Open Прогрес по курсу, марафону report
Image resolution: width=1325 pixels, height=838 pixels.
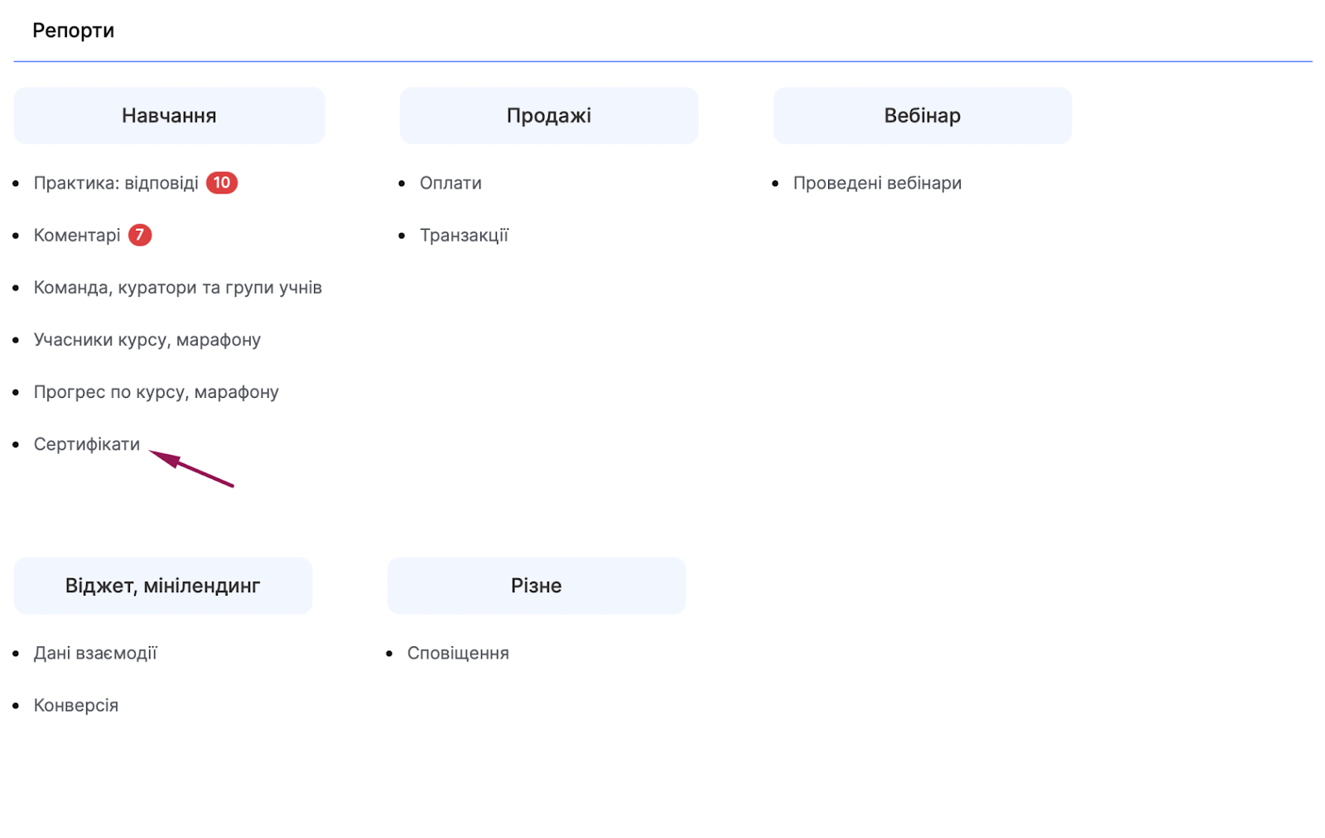[x=156, y=392]
